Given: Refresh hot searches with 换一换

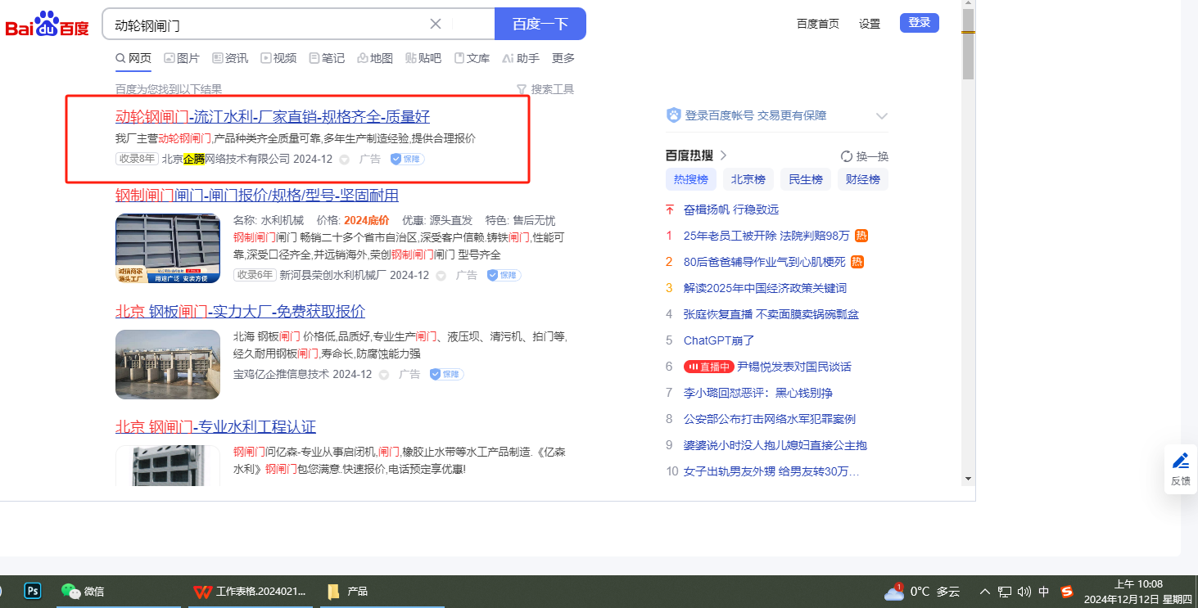Looking at the screenshot, I should (865, 156).
